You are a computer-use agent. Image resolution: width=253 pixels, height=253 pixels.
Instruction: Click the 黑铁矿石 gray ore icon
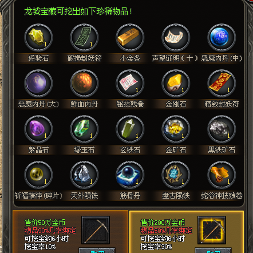pyautogui.click(x=222, y=129)
